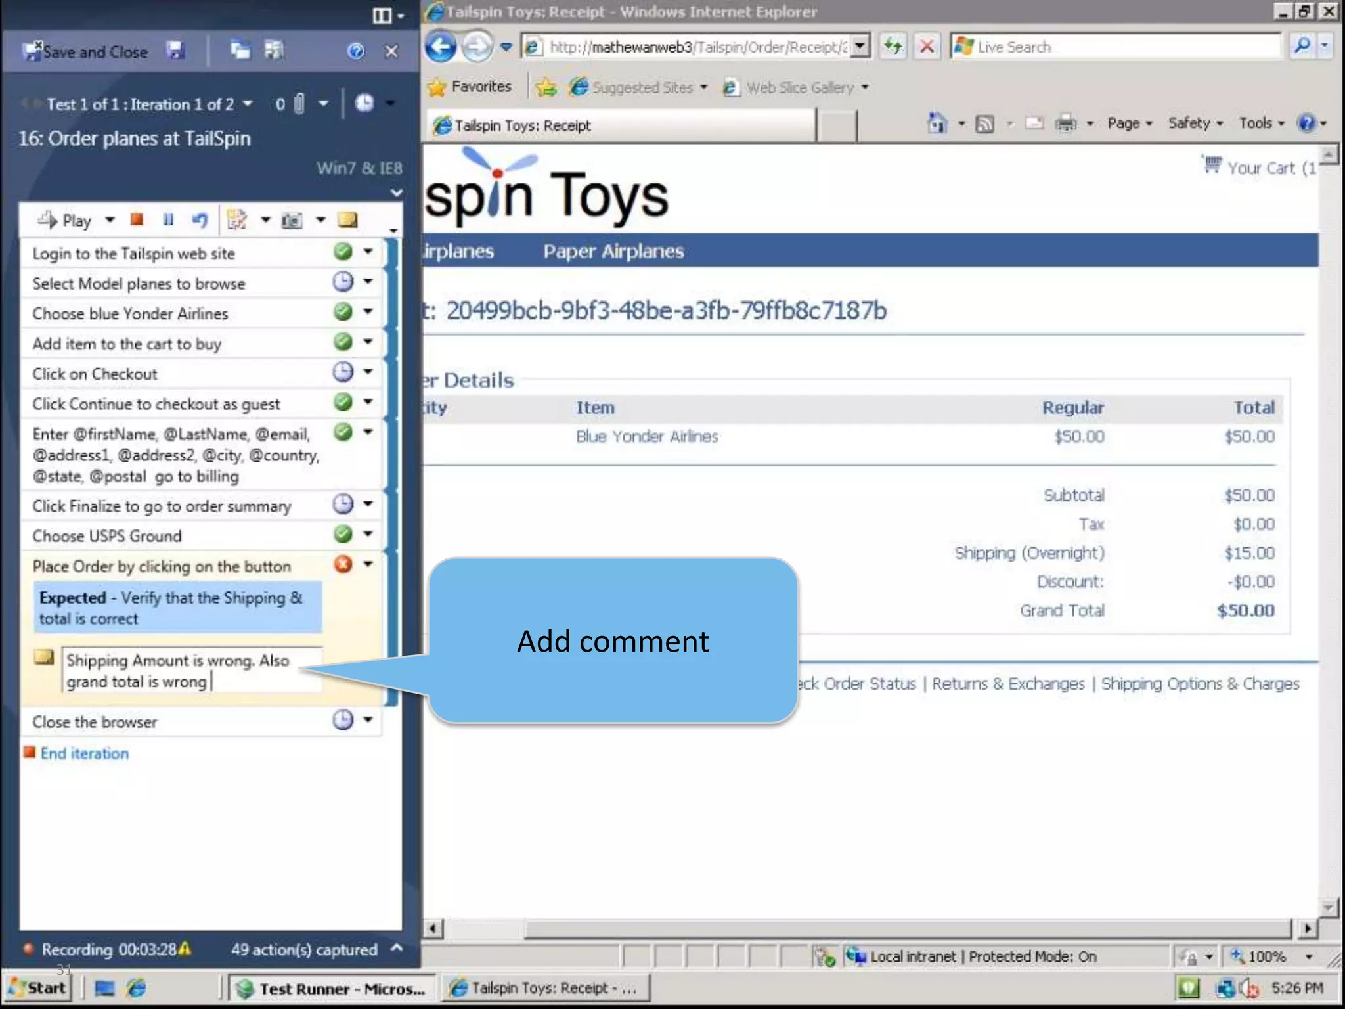The width and height of the screenshot is (1345, 1009).
Task: Click the IE RSS feeds icon
Action: pyautogui.click(x=984, y=123)
